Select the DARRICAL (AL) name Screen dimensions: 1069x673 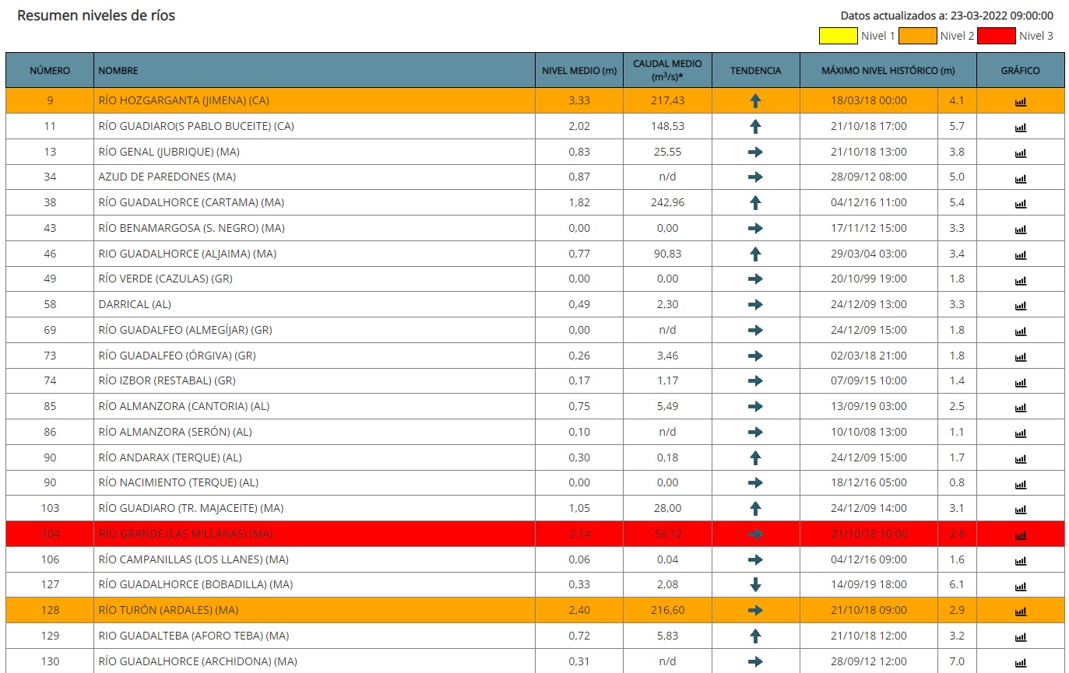135,304
